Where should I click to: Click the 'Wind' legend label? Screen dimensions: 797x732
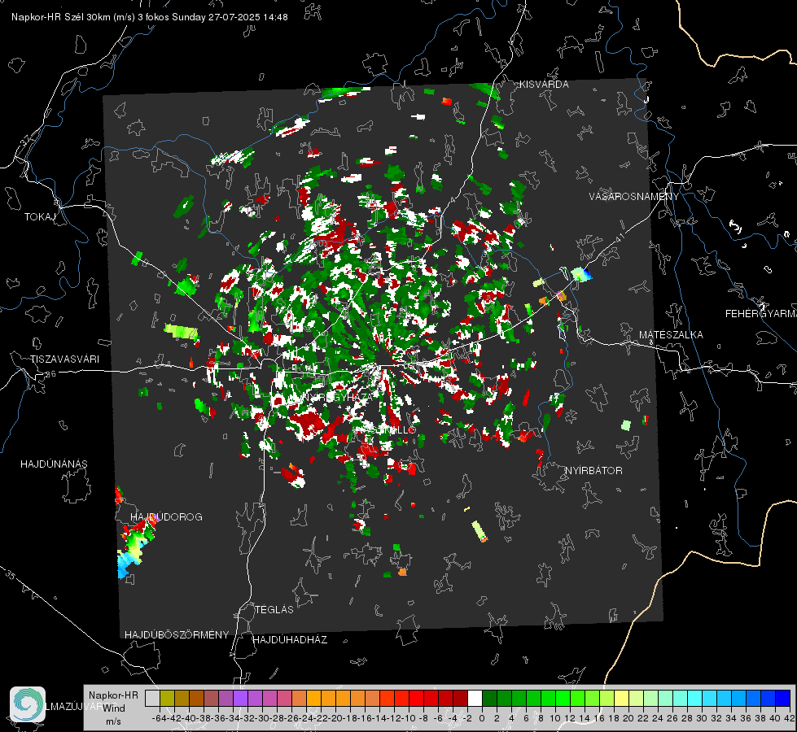[x=113, y=708]
